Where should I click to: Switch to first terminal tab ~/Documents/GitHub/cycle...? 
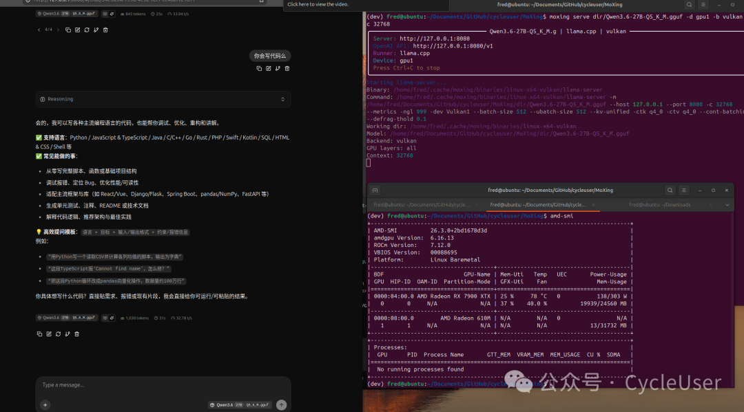tap(422, 205)
